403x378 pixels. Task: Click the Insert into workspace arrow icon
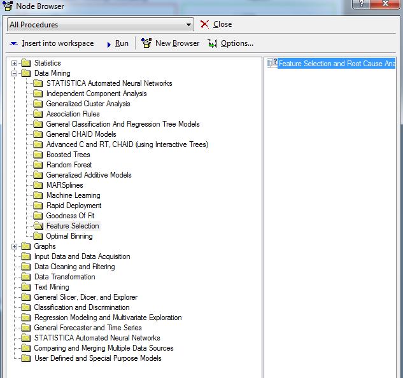(13, 44)
